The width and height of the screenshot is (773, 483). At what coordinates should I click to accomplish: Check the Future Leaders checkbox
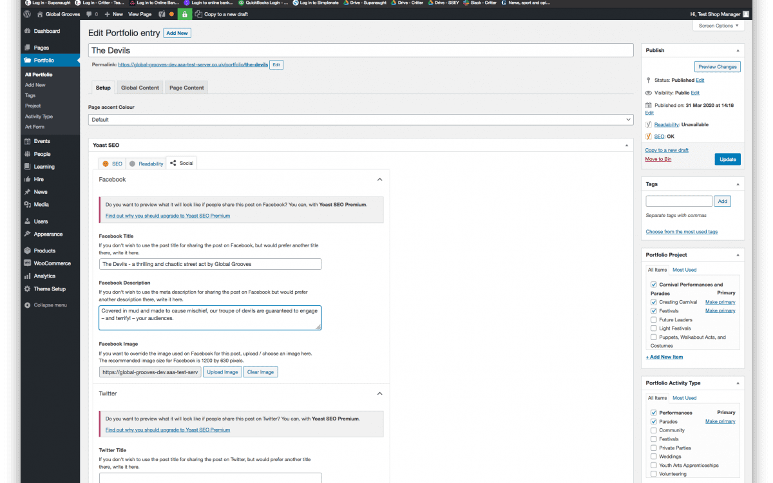click(654, 319)
